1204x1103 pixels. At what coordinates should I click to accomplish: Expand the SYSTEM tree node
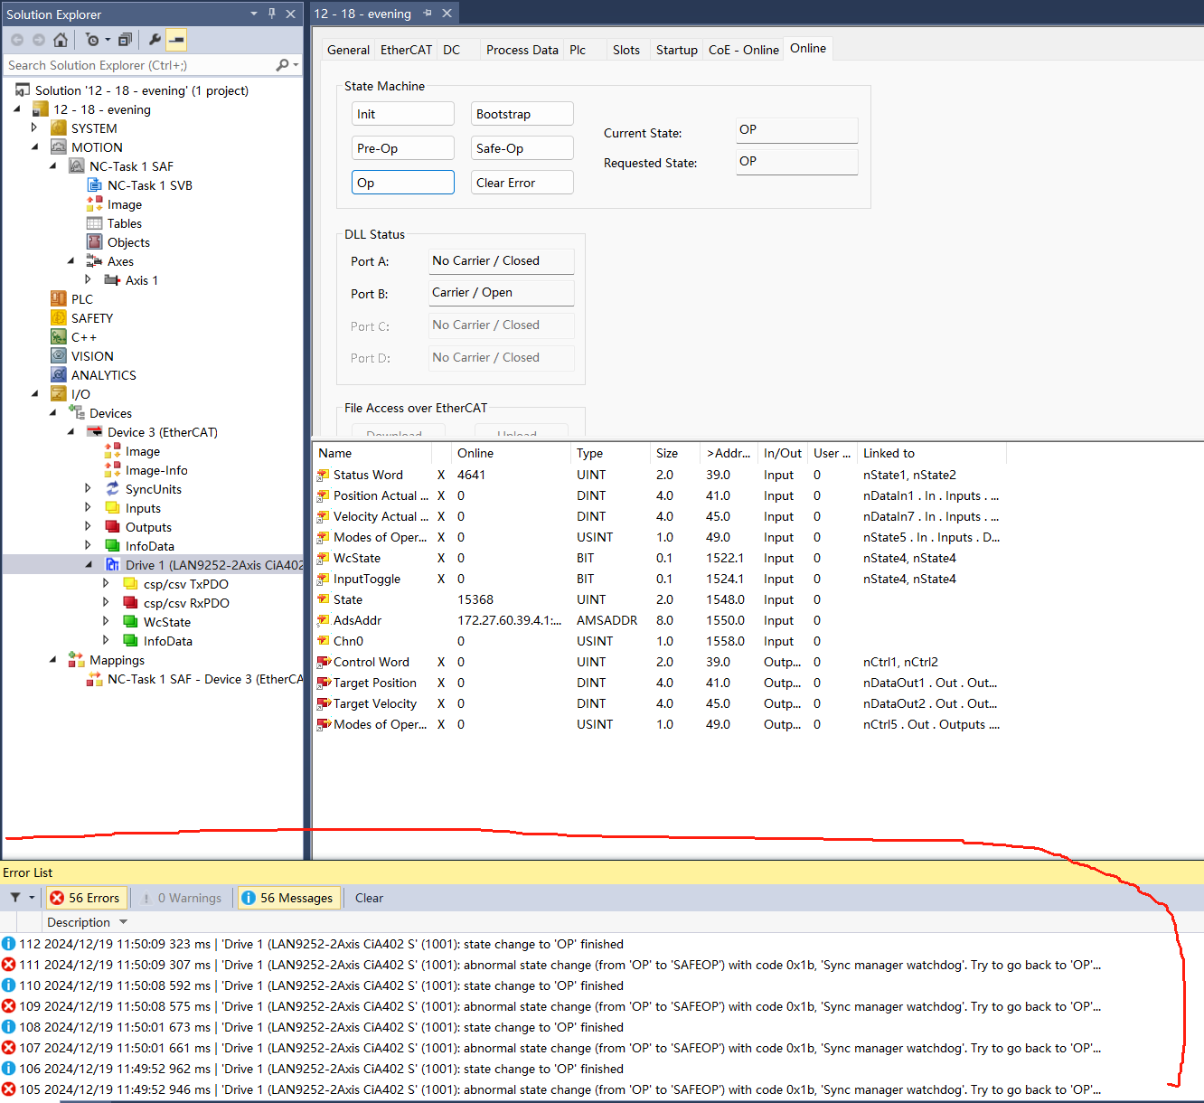click(34, 127)
